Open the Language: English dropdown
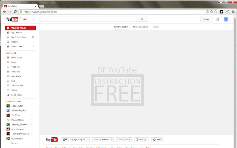237x148 pixels. coord(75,140)
